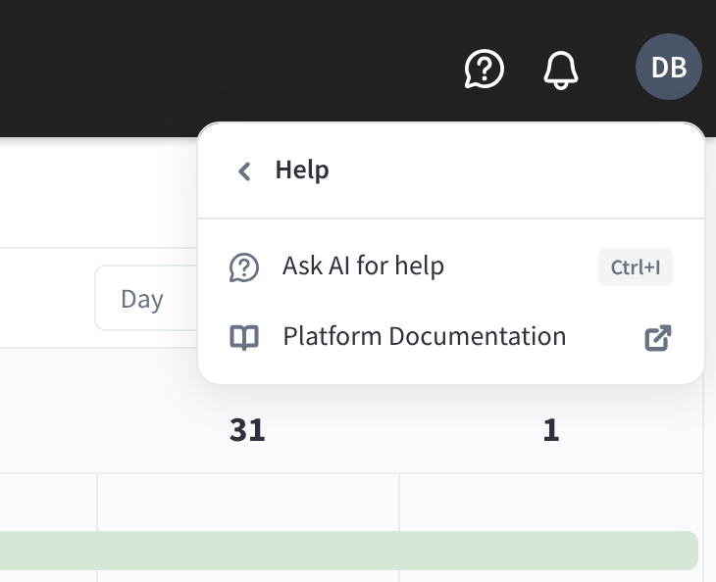Viewport: 716px width, 582px height.
Task: Select Ask AI for help
Action: tap(451, 267)
